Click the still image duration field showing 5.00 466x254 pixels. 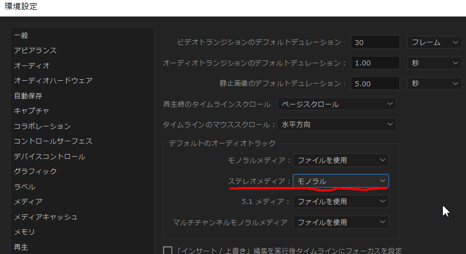pos(375,84)
